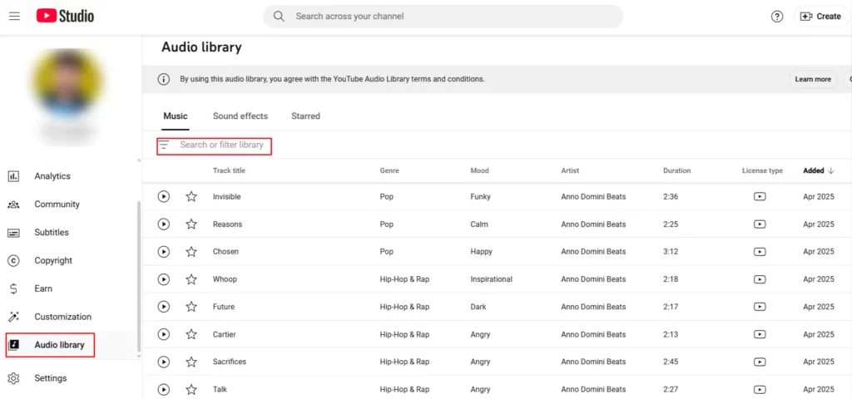Play the Reasons track
Viewport: 852px width, 399px height.
(164, 224)
